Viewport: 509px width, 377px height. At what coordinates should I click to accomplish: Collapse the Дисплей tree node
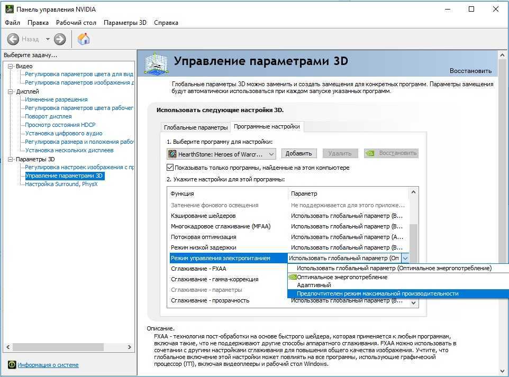click(10, 91)
